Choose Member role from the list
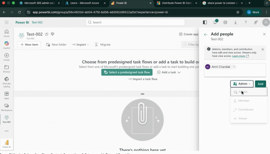 coord(249,101)
